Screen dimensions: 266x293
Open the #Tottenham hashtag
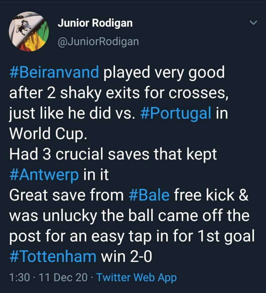click(53, 257)
